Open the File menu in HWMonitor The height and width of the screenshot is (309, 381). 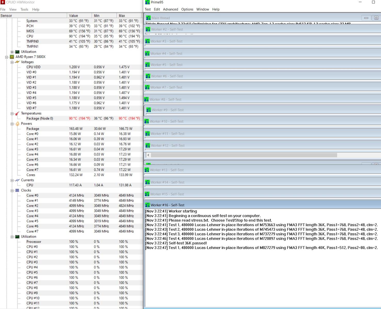[x=3, y=9]
